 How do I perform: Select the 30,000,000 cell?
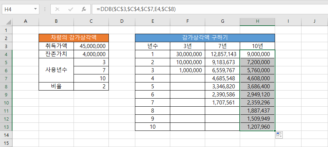click(x=188, y=54)
